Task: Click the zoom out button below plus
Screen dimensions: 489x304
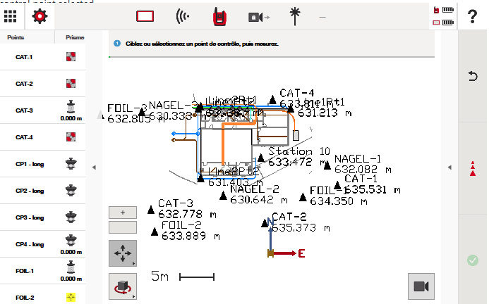Action: tap(123, 227)
